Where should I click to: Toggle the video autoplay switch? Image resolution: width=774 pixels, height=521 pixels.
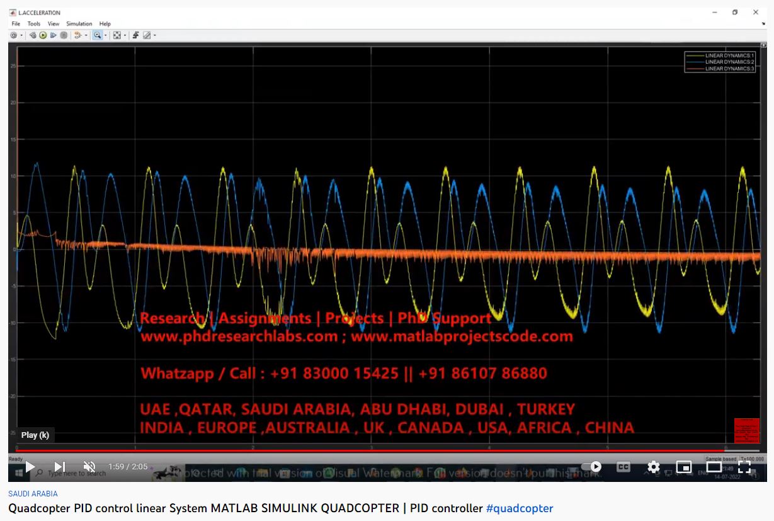[591, 467]
